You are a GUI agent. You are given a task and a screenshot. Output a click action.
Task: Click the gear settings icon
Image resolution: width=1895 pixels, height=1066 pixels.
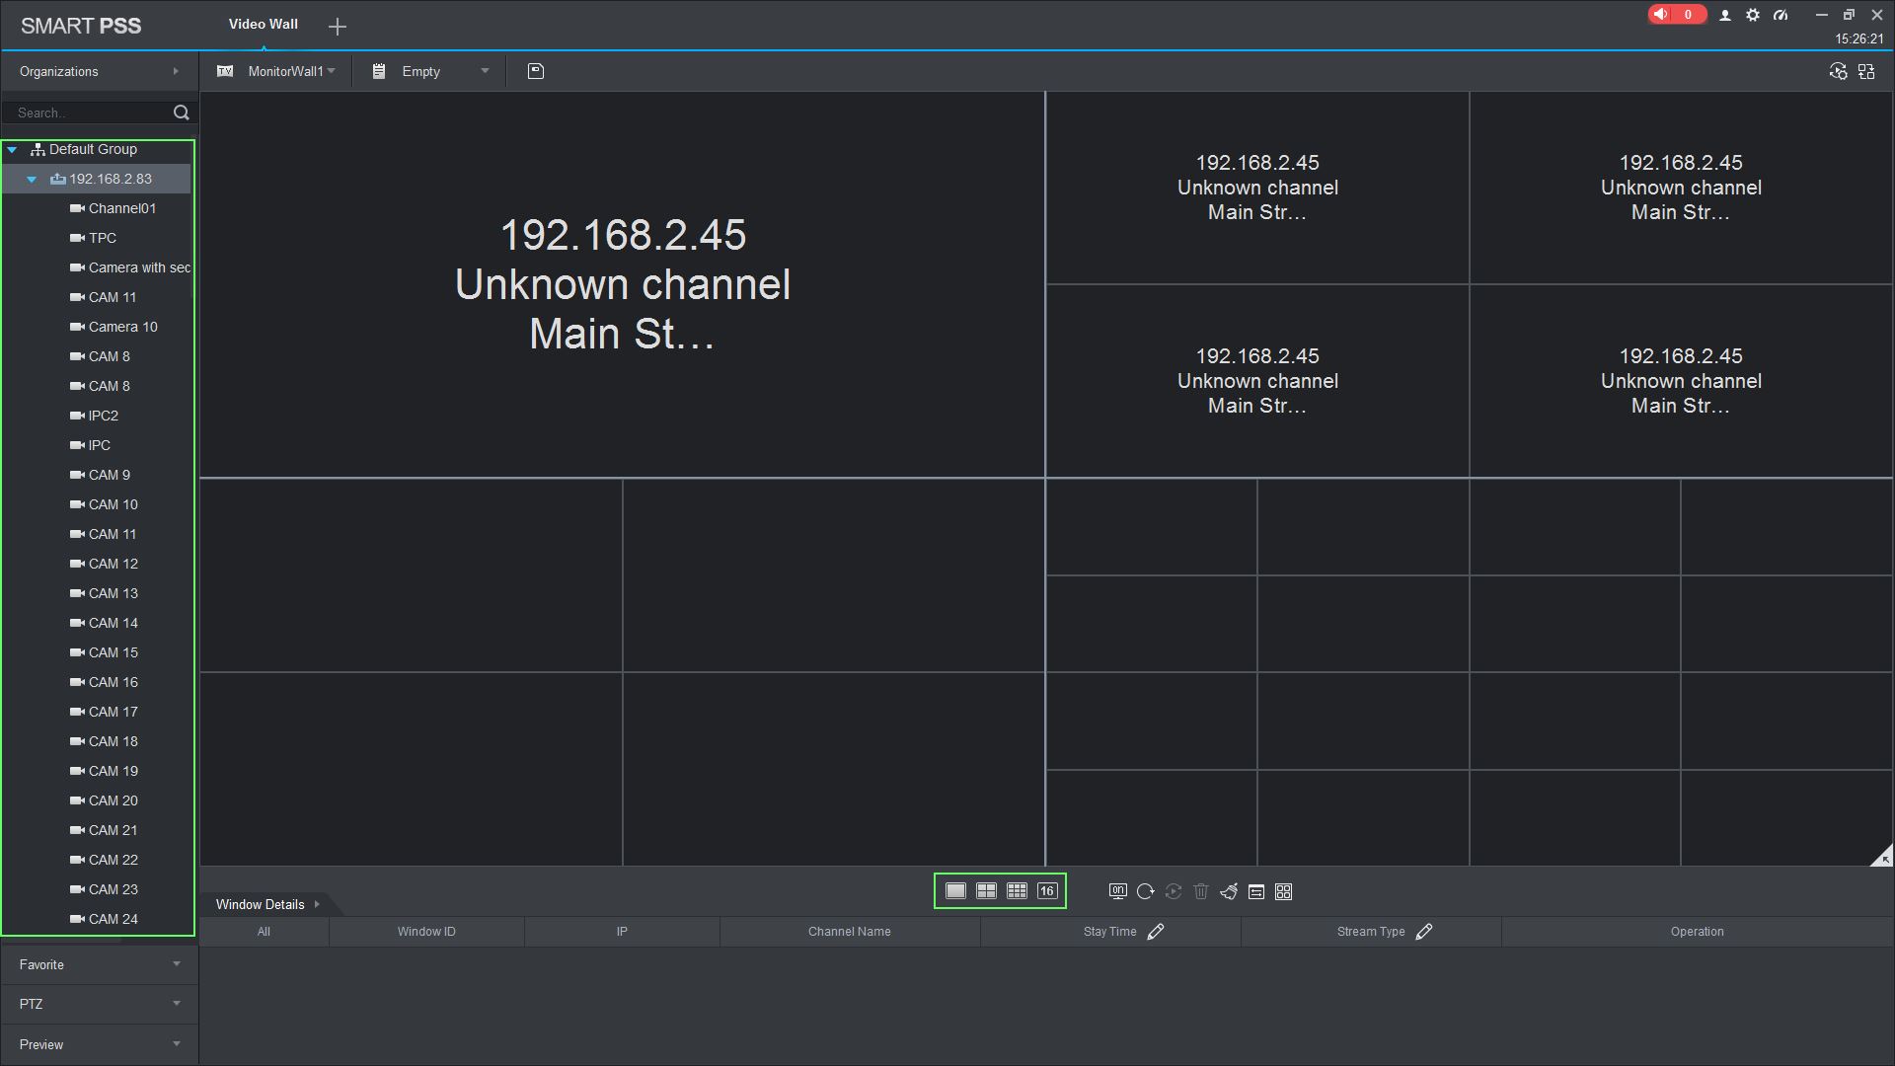(1753, 15)
